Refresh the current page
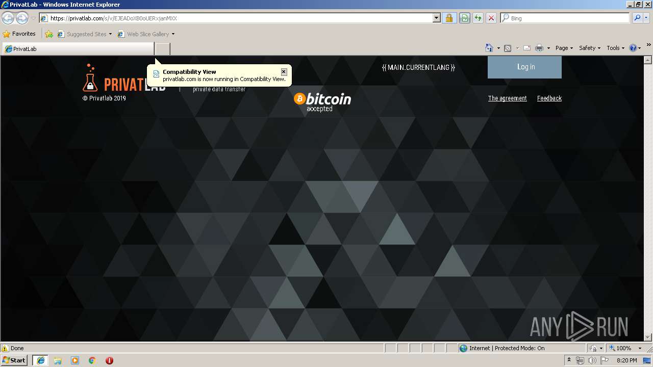 coord(478,18)
